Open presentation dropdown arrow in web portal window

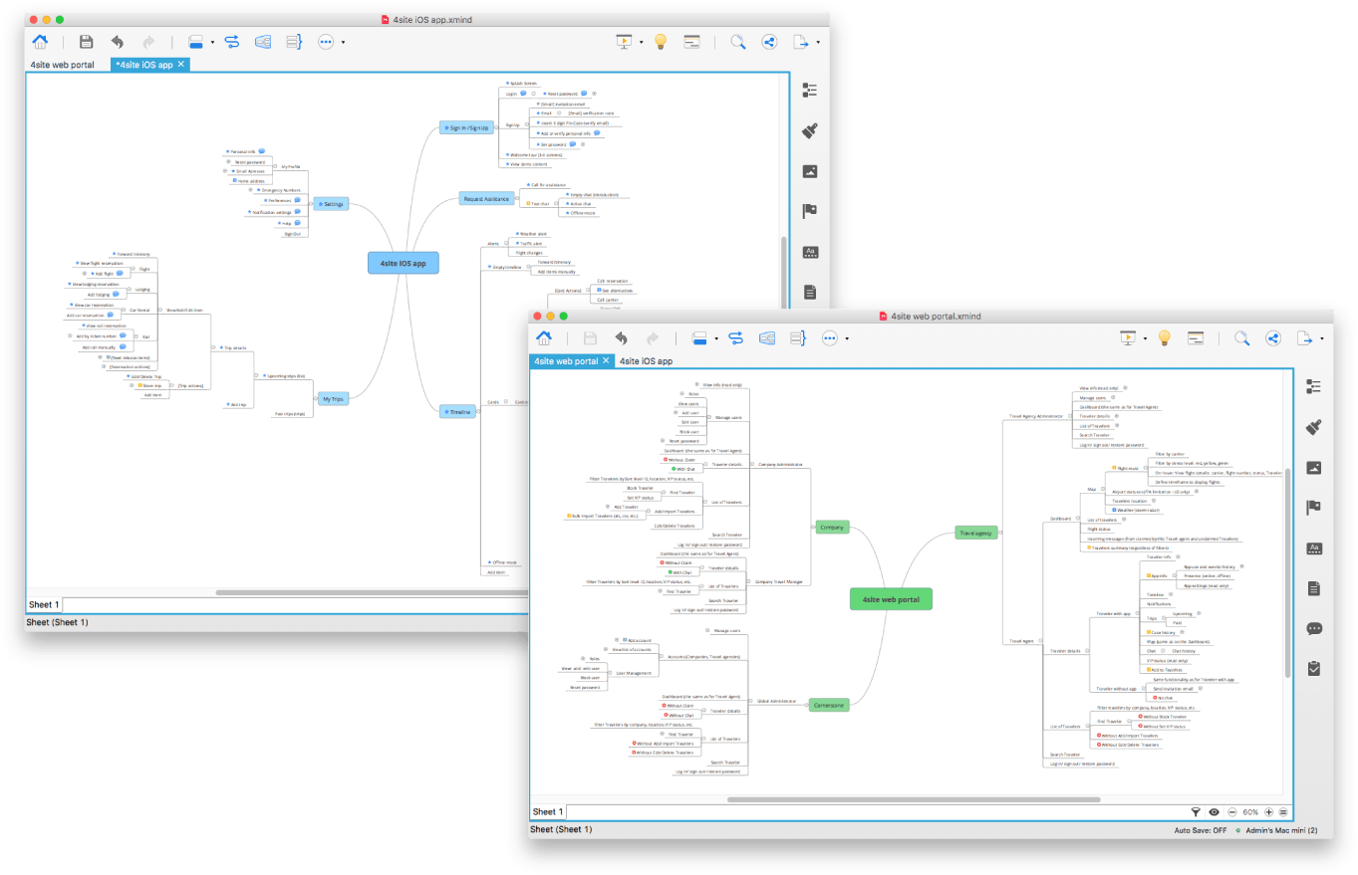pos(1145,338)
